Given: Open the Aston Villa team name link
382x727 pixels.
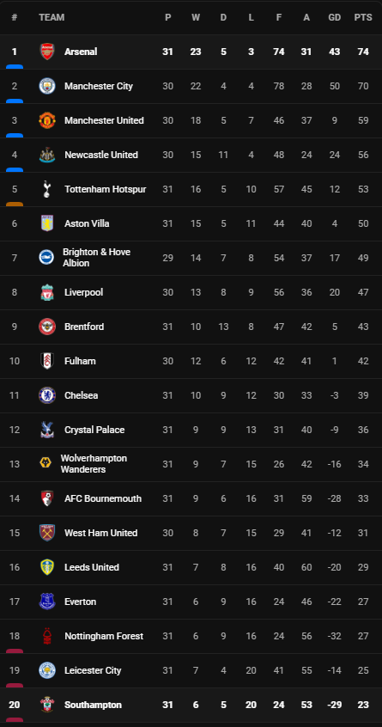Looking at the screenshot, I should (87, 223).
